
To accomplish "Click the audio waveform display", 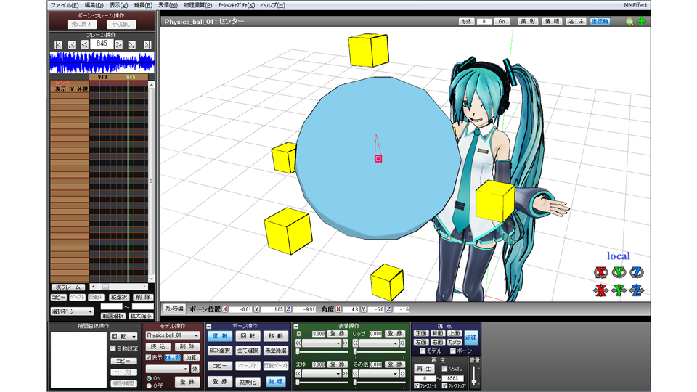I will click(x=102, y=62).
